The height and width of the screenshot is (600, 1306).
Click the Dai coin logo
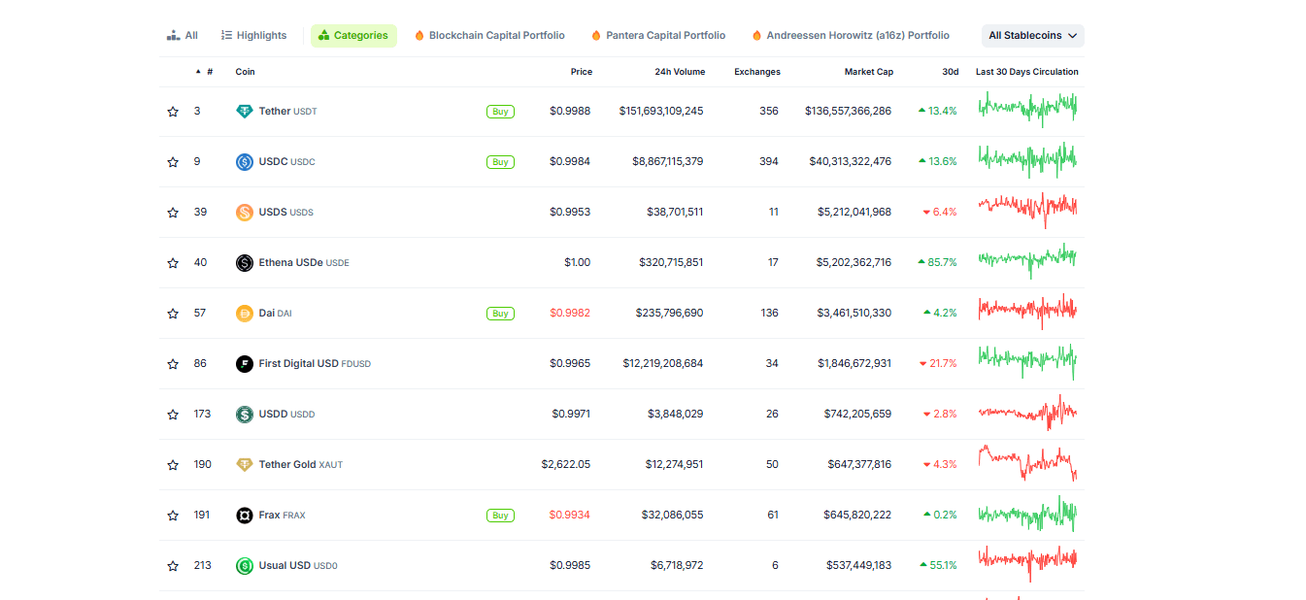[x=245, y=314]
